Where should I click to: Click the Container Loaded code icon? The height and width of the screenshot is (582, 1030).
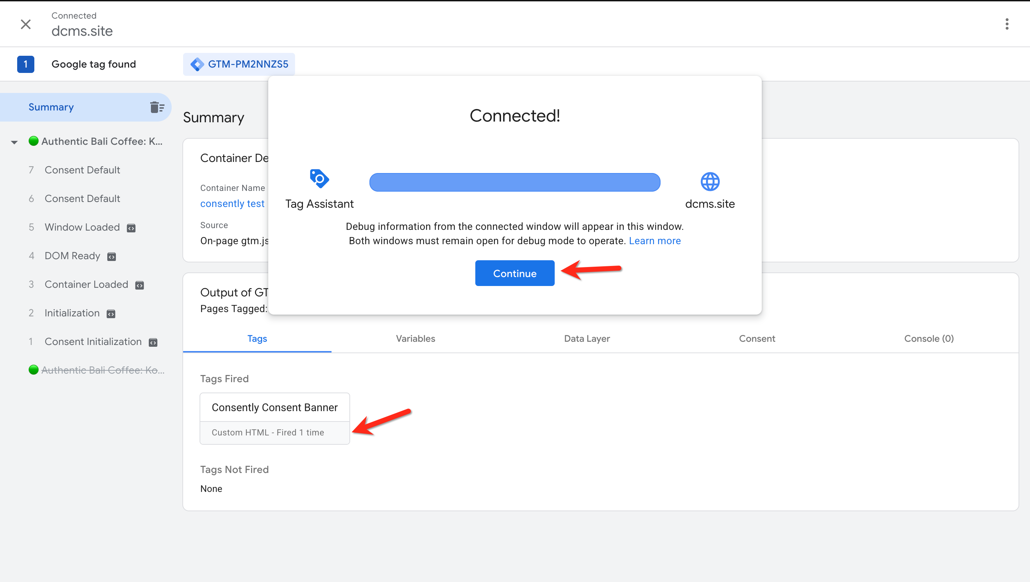[139, 285]
